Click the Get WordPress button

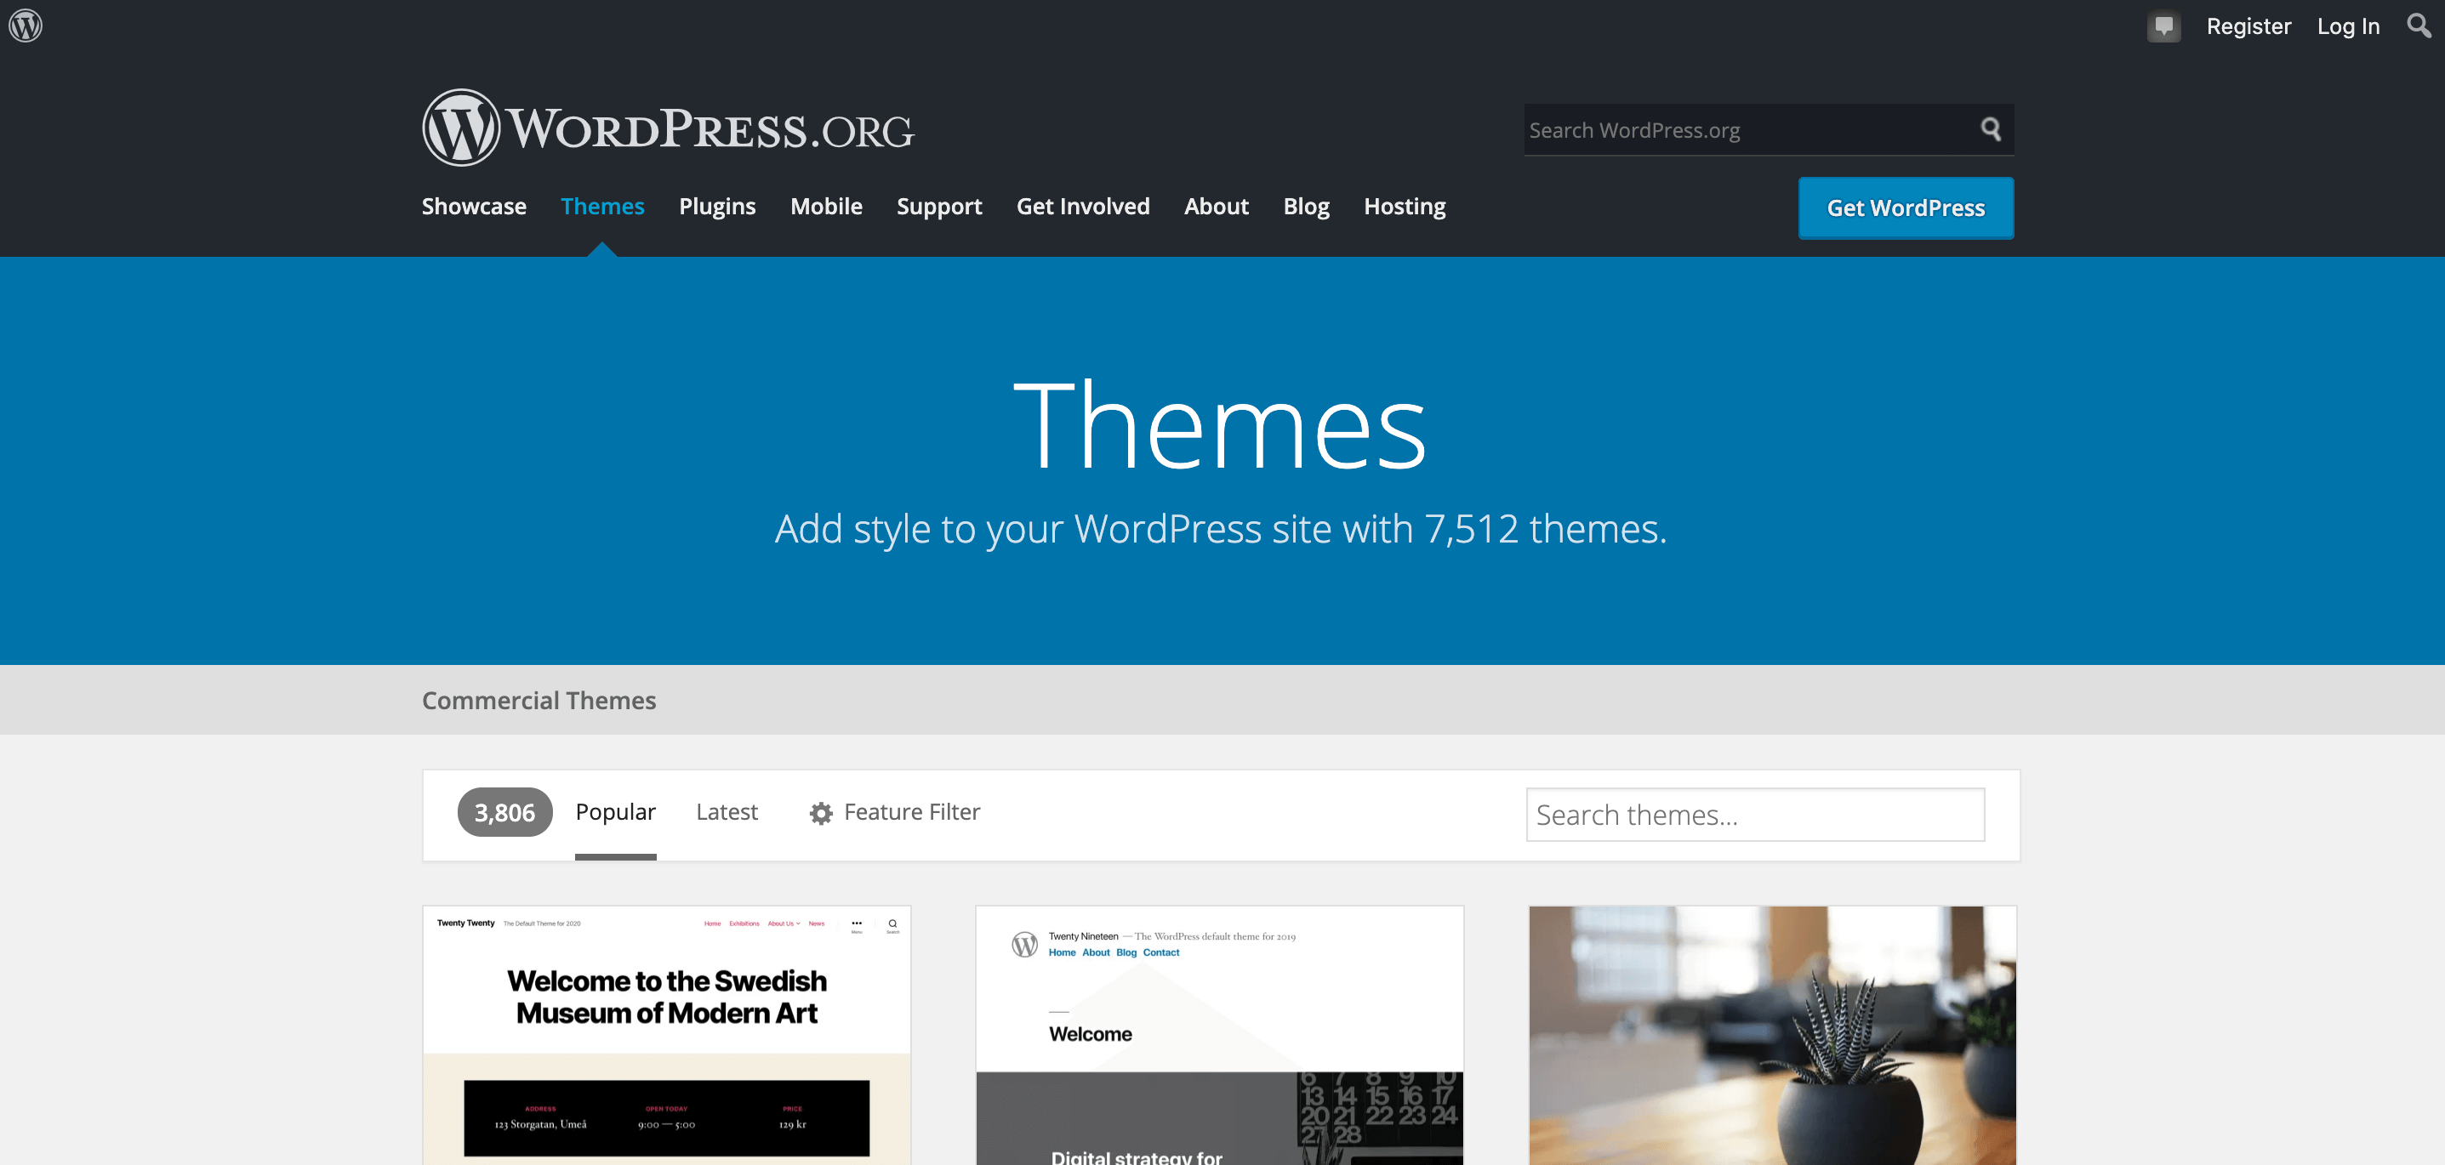[x=1906, y=207]
